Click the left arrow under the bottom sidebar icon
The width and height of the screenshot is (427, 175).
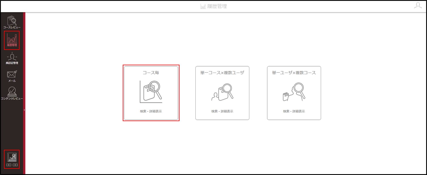[9, 165]
